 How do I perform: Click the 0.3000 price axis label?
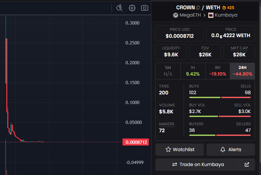(132, 23)
